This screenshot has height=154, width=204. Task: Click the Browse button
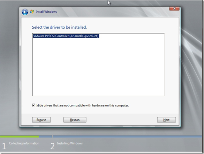[x=42, y=120]
